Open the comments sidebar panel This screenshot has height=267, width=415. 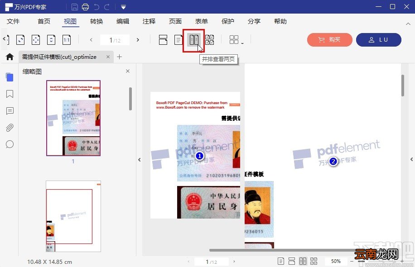(10, 111)
